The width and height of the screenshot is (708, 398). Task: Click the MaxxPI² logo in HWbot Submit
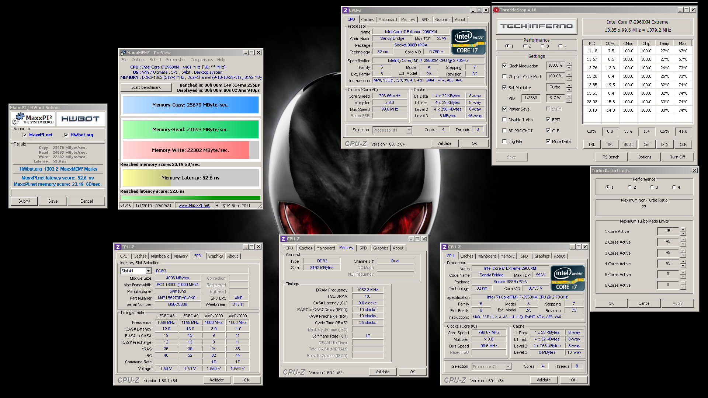point(33,119)
